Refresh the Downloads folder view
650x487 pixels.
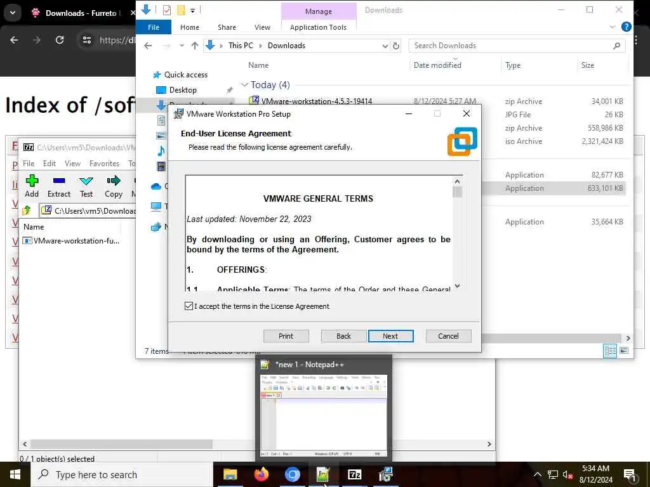point(396,46)
